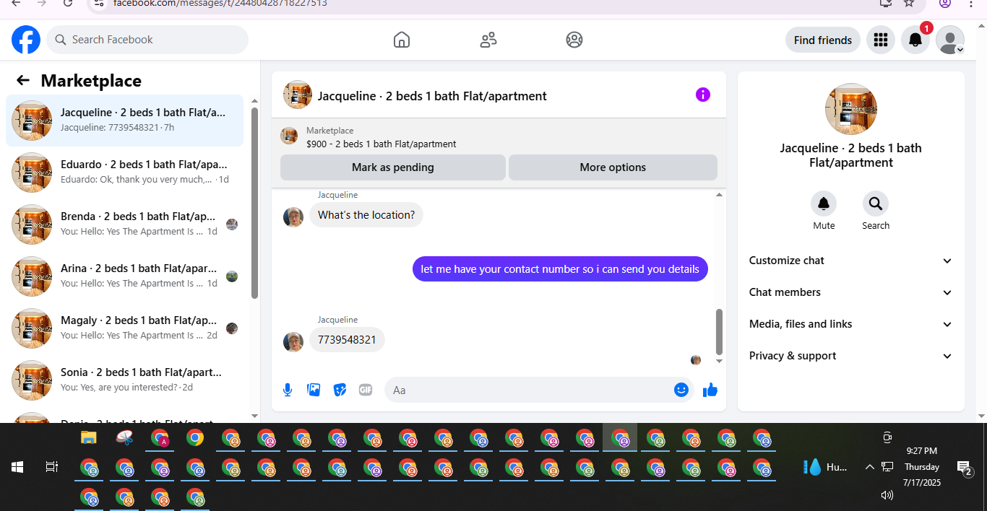
Task: Open the GIF picker icon
Action: (x=366, y=390)
